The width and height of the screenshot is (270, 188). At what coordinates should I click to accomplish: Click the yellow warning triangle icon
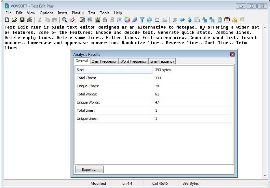(235, 20)
